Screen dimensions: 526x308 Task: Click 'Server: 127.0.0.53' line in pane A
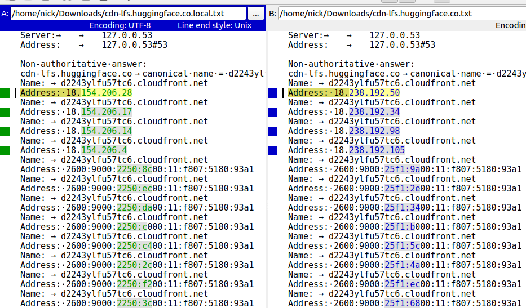[x=86, y=35]
